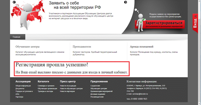Open footer link Слушателям
Image resolution: width=201 pixels, height=105 pixels.
tap(95, 86)
